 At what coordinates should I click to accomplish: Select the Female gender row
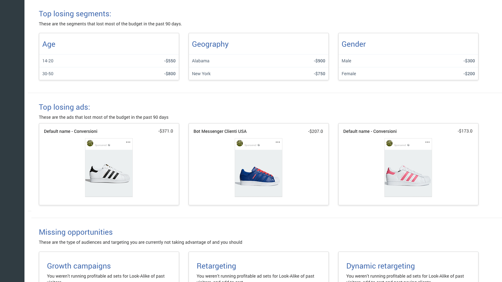[x=408, y=74]
